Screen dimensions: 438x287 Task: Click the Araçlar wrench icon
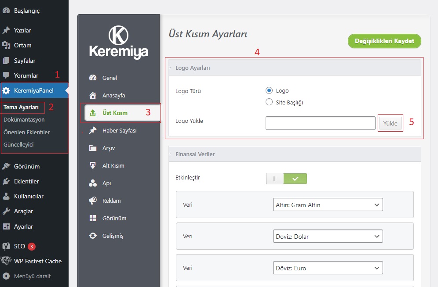(x=6, y=211)
